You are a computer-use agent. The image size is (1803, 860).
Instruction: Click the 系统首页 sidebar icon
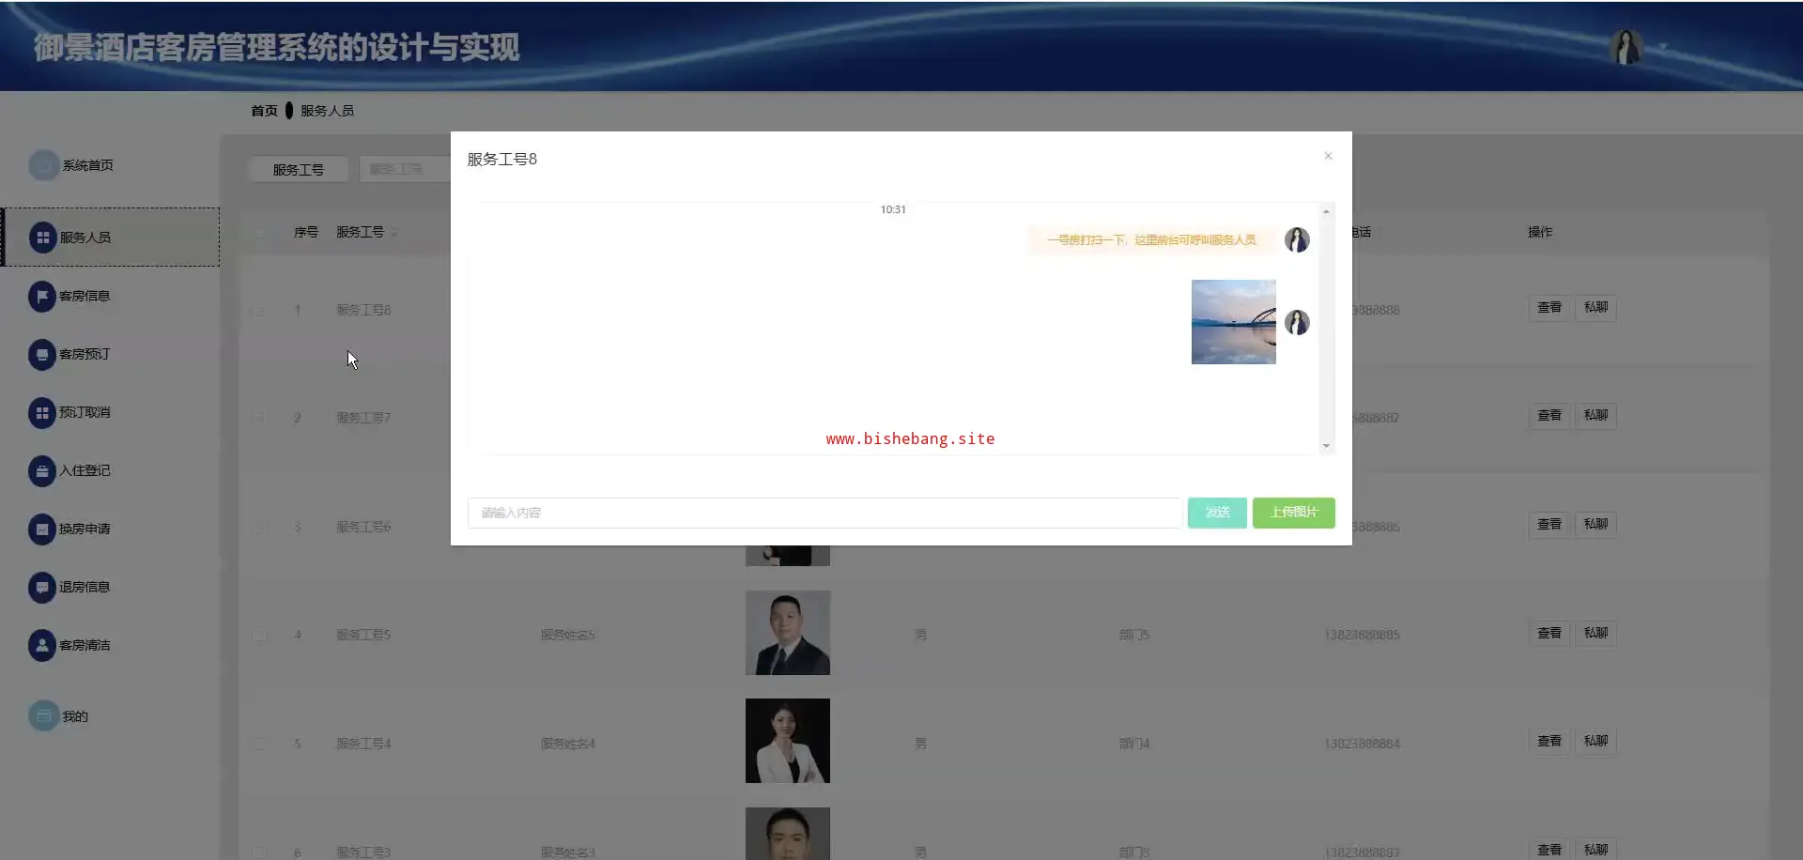coord(43,165)
